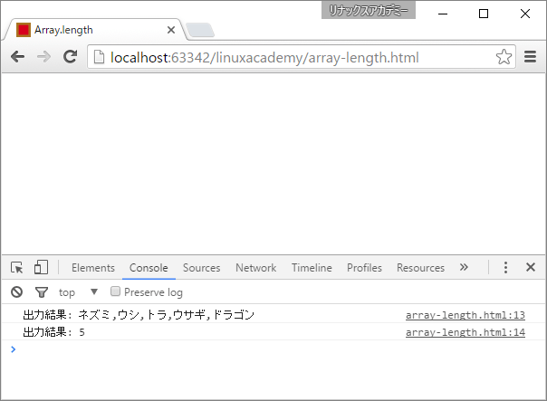Go back using browser back arrow
Image resolution: width=547 pixels, height=401 pixels.
coord(17,56)
